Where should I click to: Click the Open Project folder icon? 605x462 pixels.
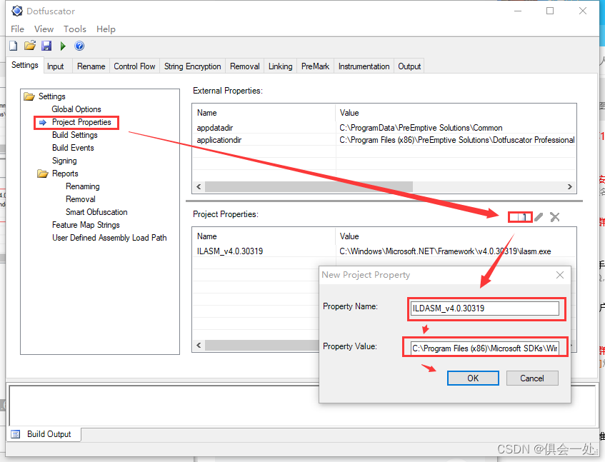[30, 46]
